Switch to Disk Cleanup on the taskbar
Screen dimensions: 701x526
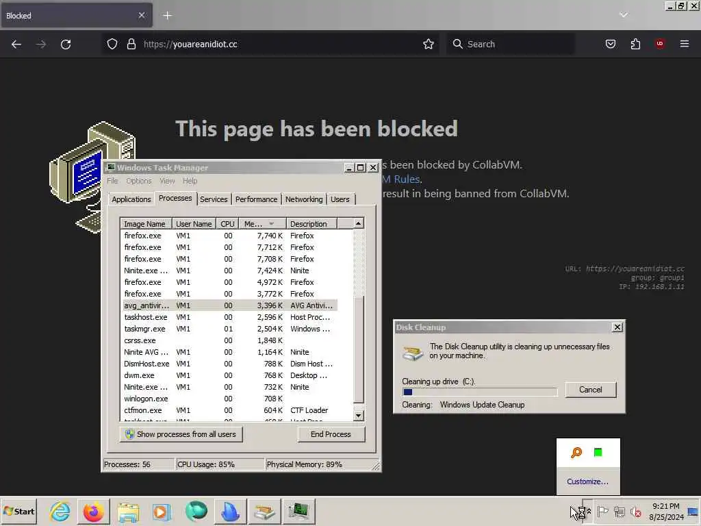tap(264, 511)
